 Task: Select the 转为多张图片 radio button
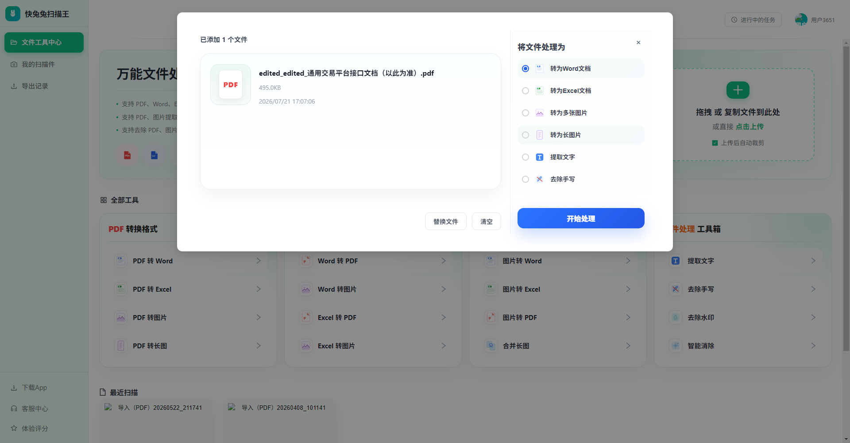[x=525, y=113]
